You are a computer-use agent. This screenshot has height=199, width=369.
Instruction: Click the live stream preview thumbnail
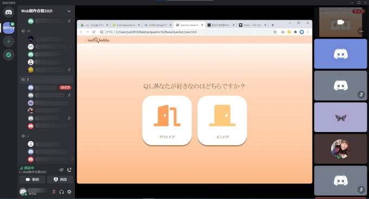341,22
